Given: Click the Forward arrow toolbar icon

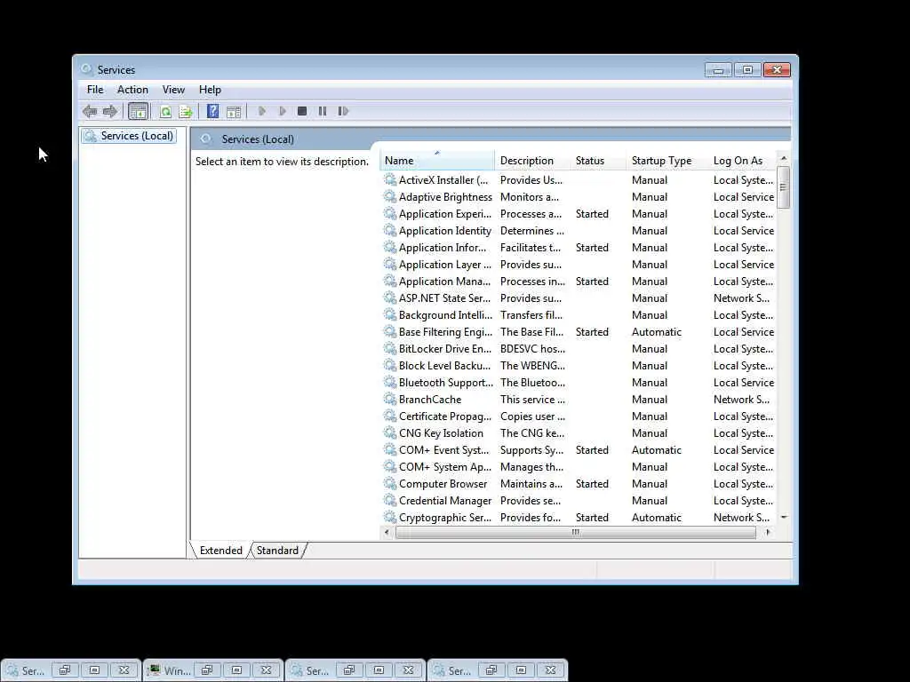Looking at the screenshot, I should click(109, 111).
